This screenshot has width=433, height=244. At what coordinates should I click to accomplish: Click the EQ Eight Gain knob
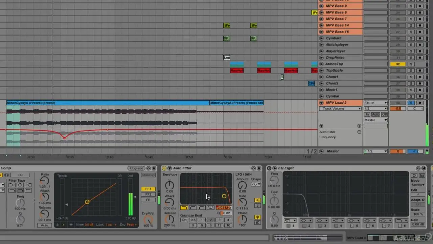(274, 201)
